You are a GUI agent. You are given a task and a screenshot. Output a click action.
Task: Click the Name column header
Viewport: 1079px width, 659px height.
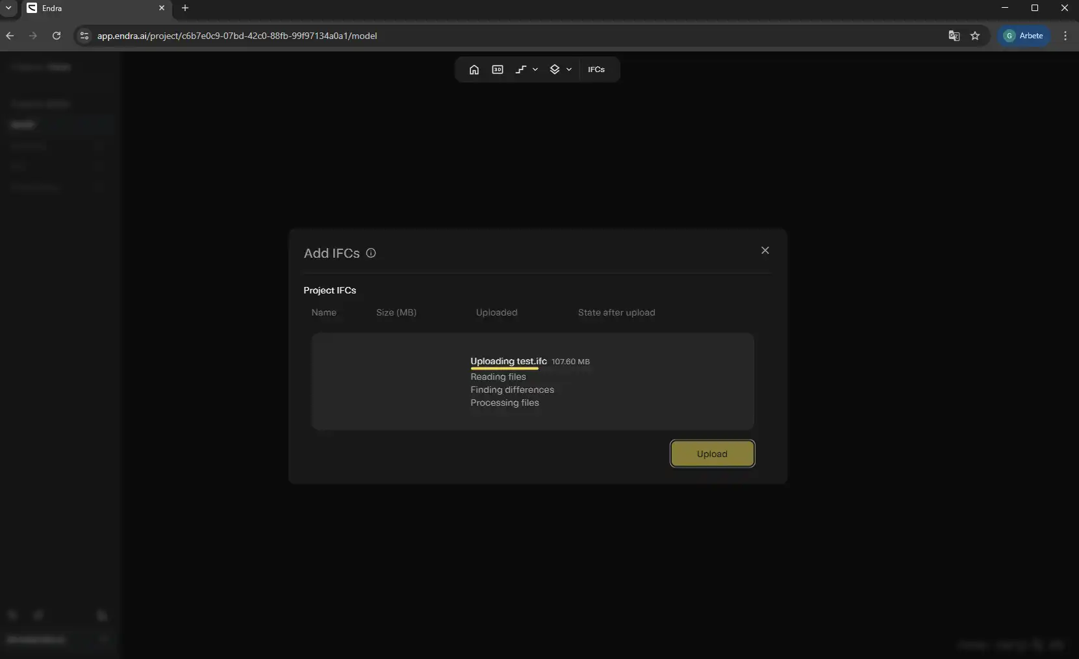324,312
